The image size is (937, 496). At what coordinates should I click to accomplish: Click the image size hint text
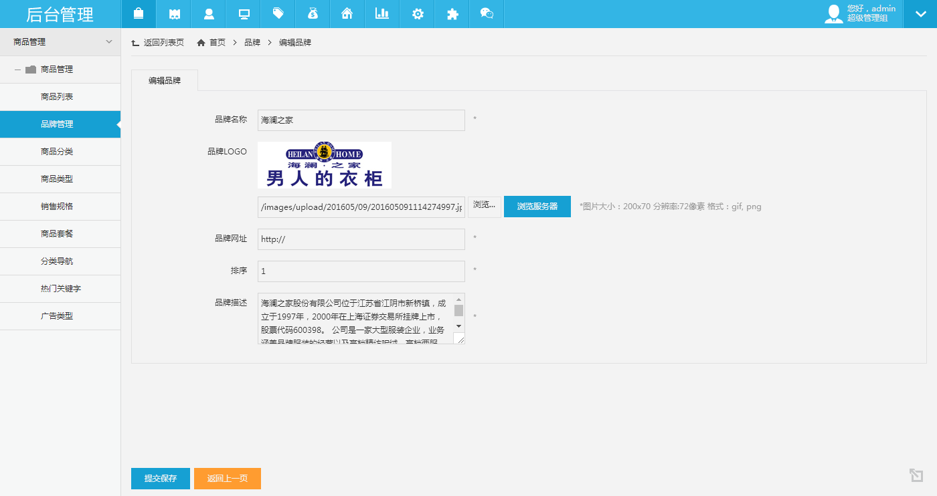(x=671, y=207)
